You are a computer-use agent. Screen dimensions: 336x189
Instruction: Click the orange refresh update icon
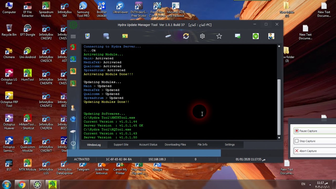186,36
